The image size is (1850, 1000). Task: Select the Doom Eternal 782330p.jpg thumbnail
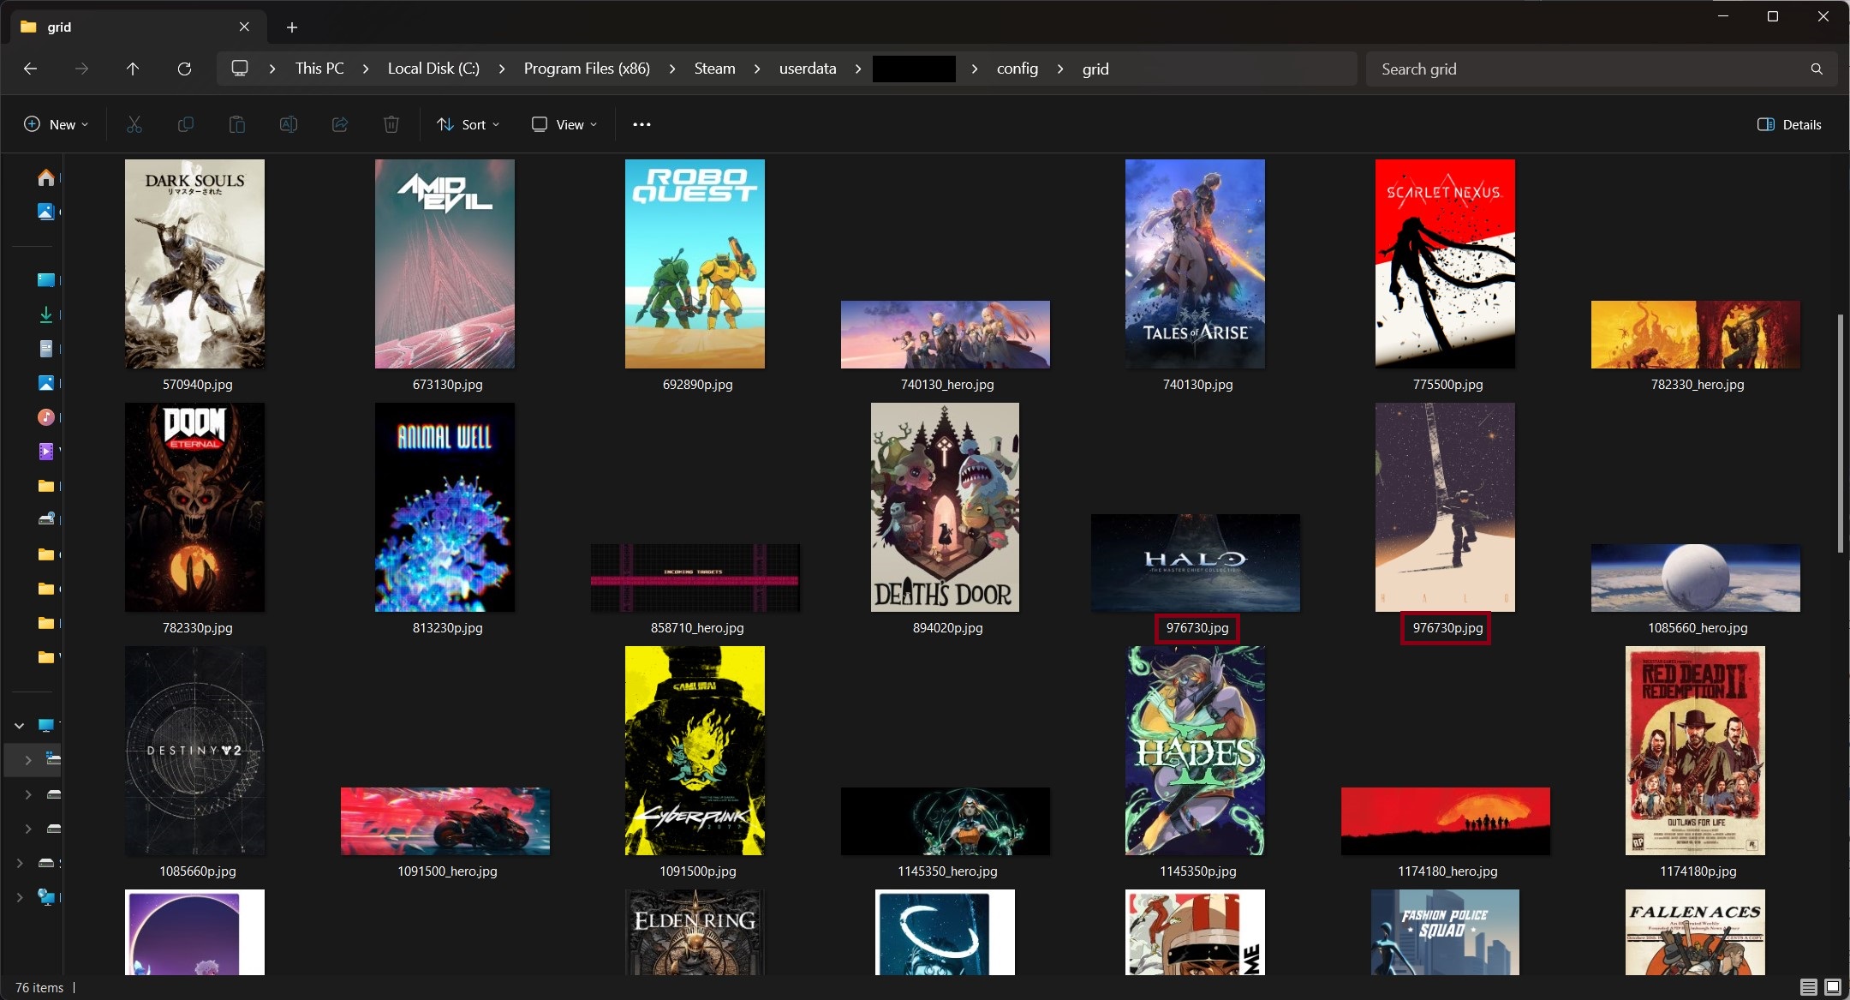[194, 507]
